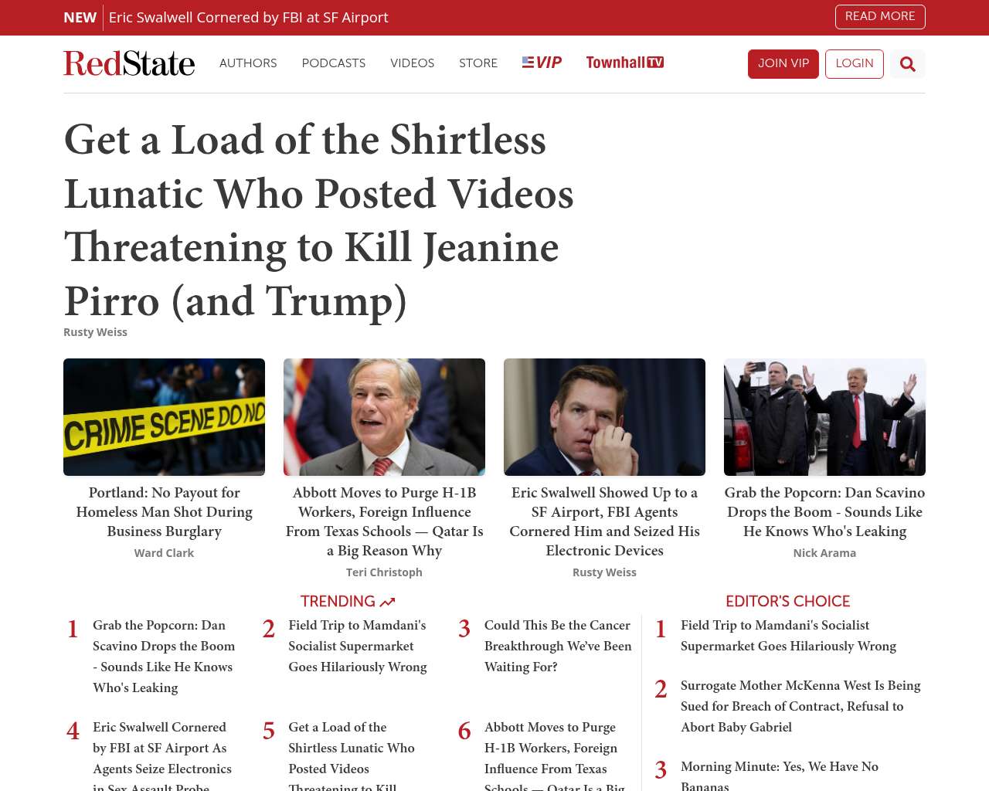Read Swalwell SF Airport card headline
Screen dimensions: 989x791
point(604,521)
